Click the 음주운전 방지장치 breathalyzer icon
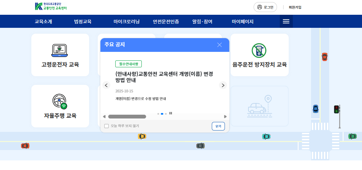362x170 pixels. (x=259, y=50)
